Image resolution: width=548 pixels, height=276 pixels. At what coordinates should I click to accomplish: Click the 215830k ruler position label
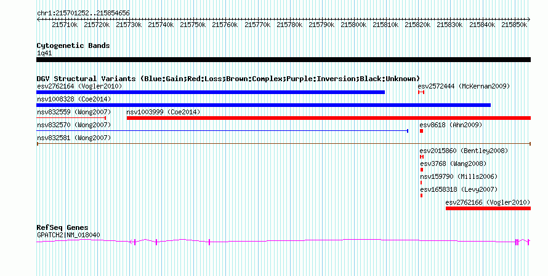click(x=450, y=25)
